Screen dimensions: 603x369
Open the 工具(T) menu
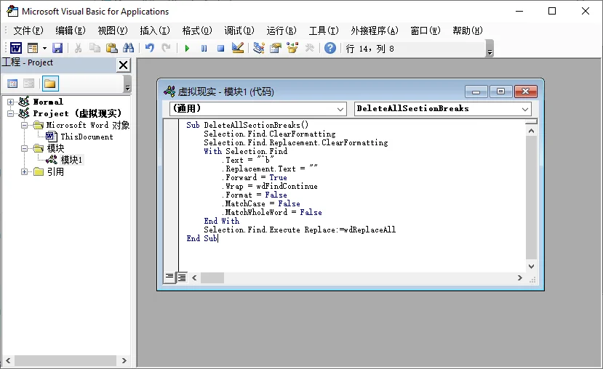click(324, 31)
